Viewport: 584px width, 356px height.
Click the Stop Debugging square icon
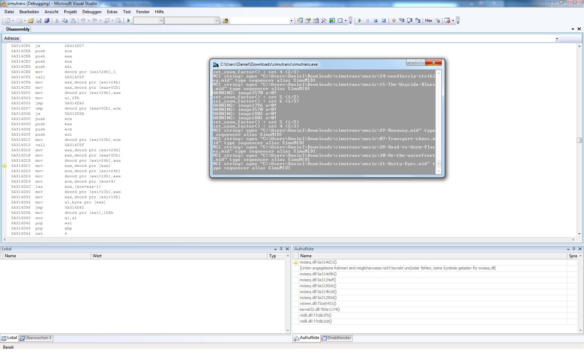click(x=375, y=21)
